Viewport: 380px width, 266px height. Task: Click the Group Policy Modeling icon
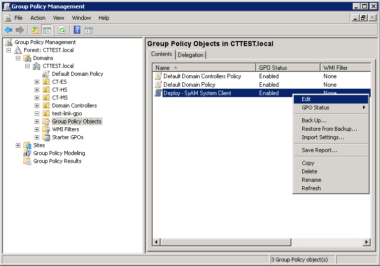click(28, 153)
